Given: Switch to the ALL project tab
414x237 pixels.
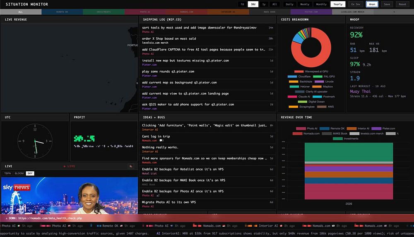Looking at the screenshot, I should coord(21,12).
